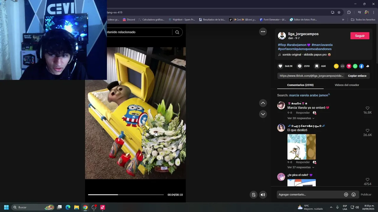The image size is (378, 212).
Task: Switch to 'Videos del creador' tab
Action: 347,85
